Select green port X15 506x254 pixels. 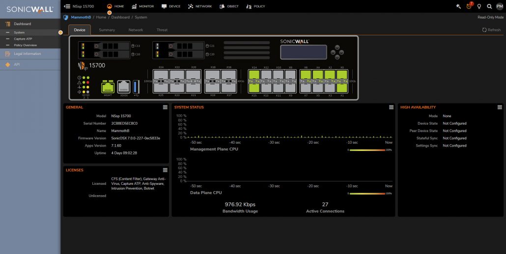[x=254, y=88]
